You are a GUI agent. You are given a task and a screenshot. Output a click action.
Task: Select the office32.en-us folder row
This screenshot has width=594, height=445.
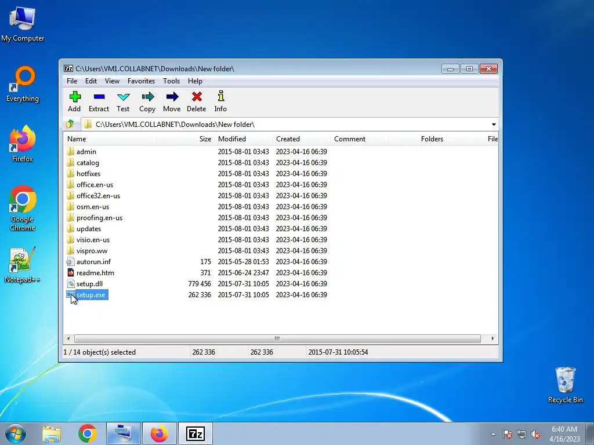click(280, 196)
